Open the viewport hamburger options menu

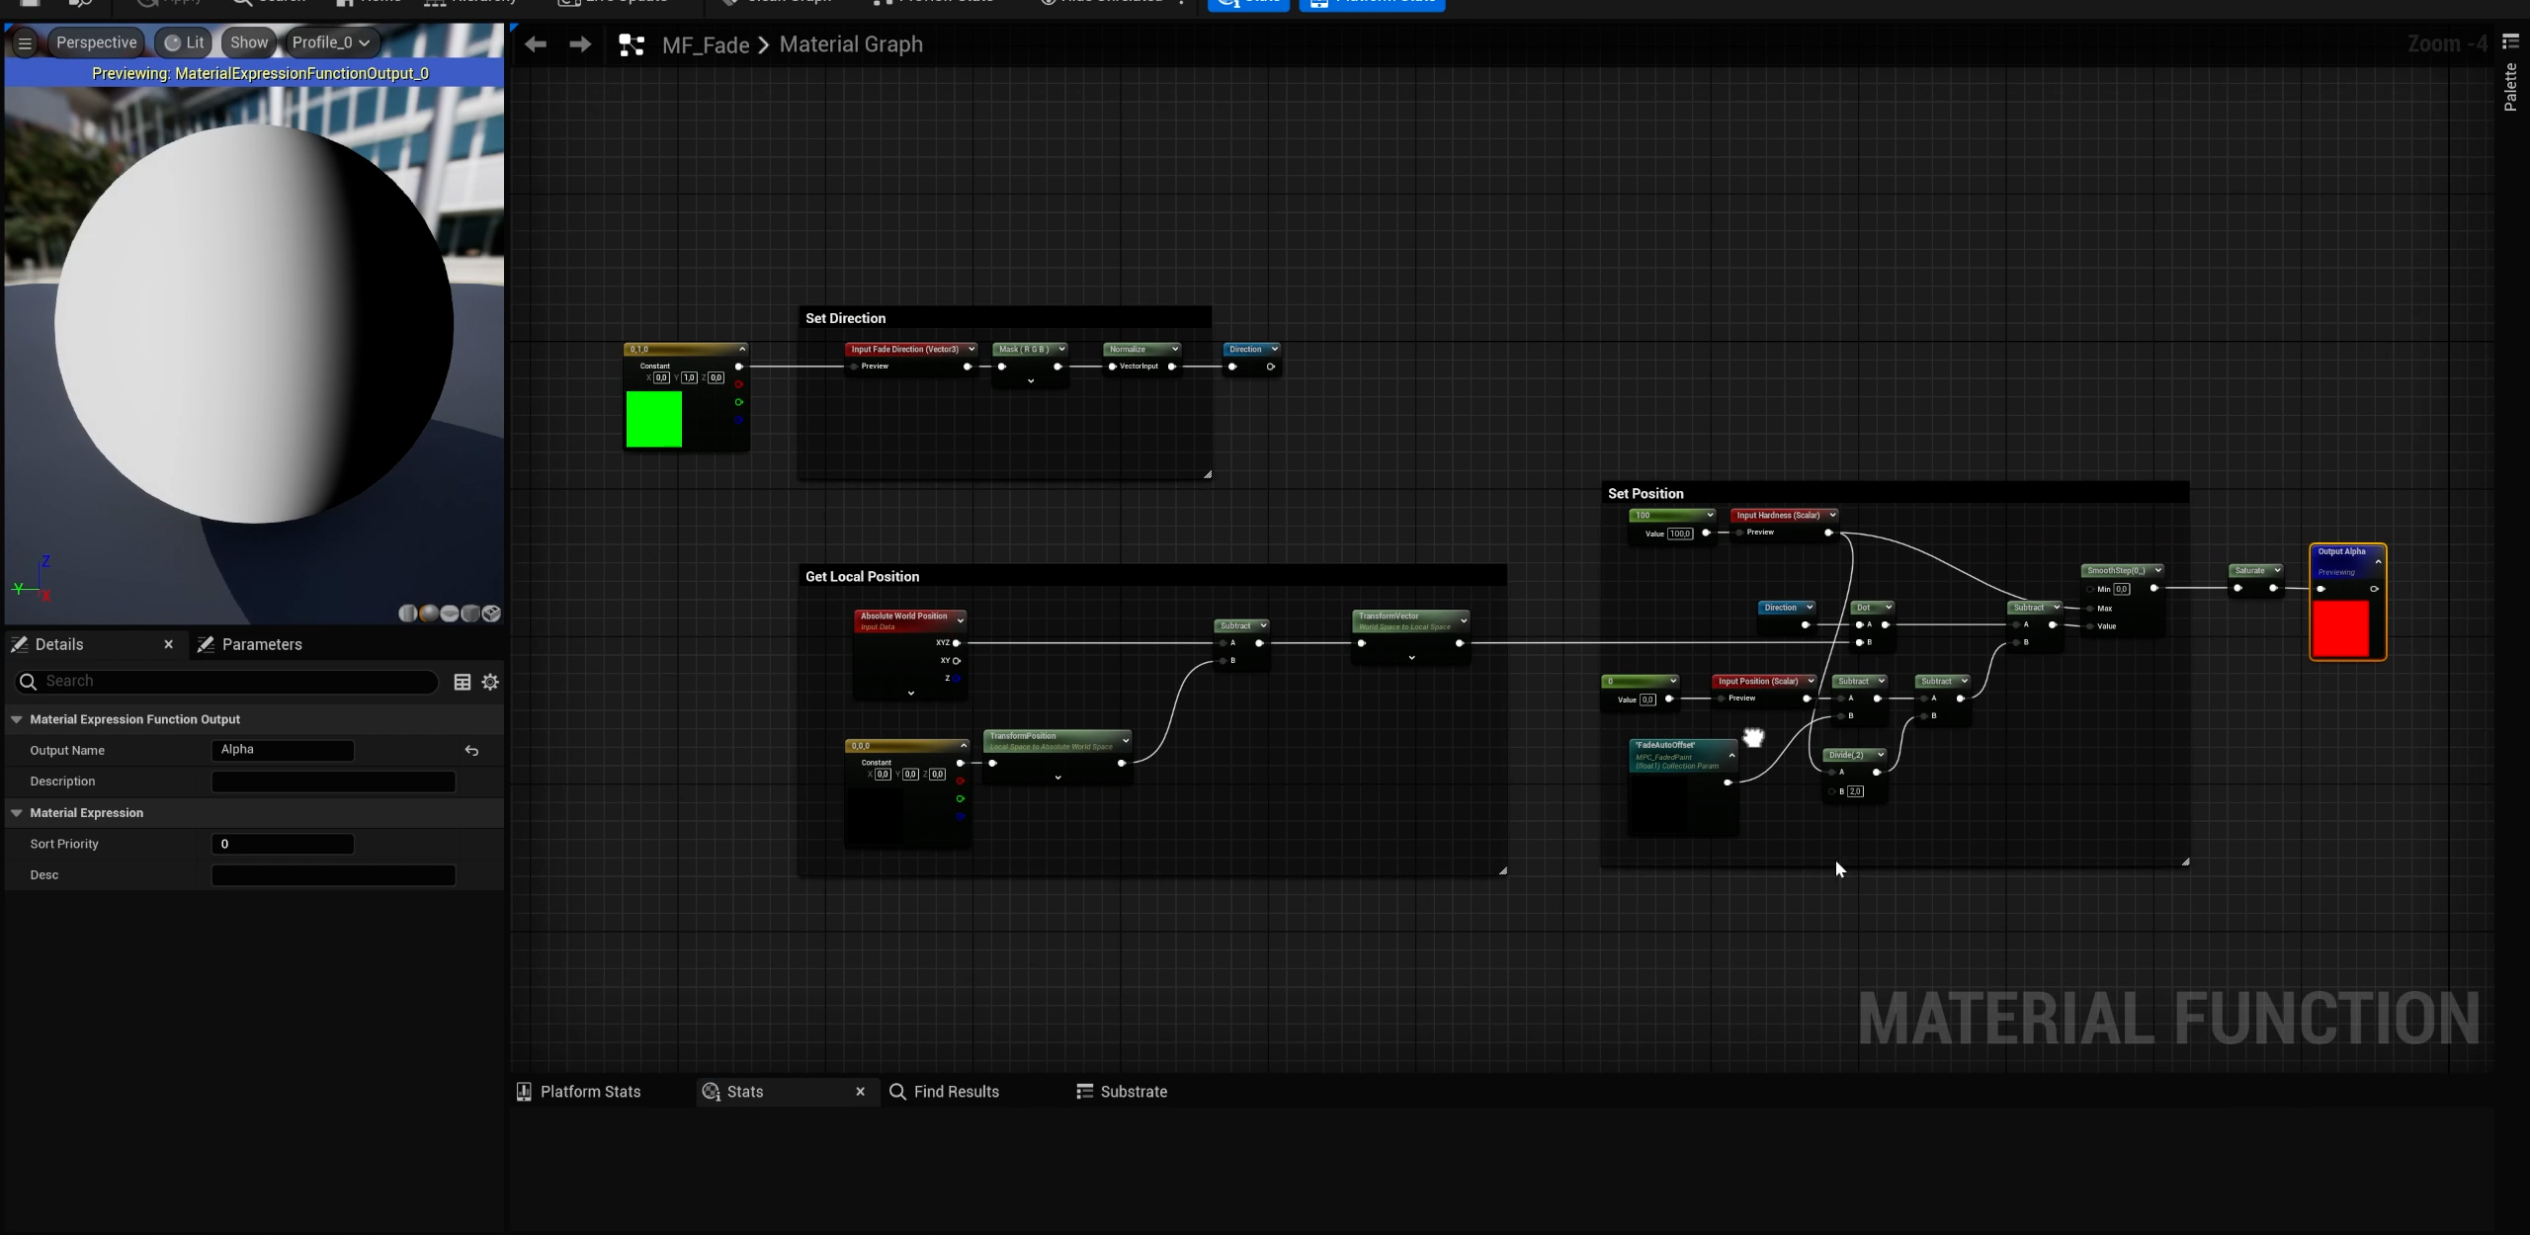coord(25,42)
